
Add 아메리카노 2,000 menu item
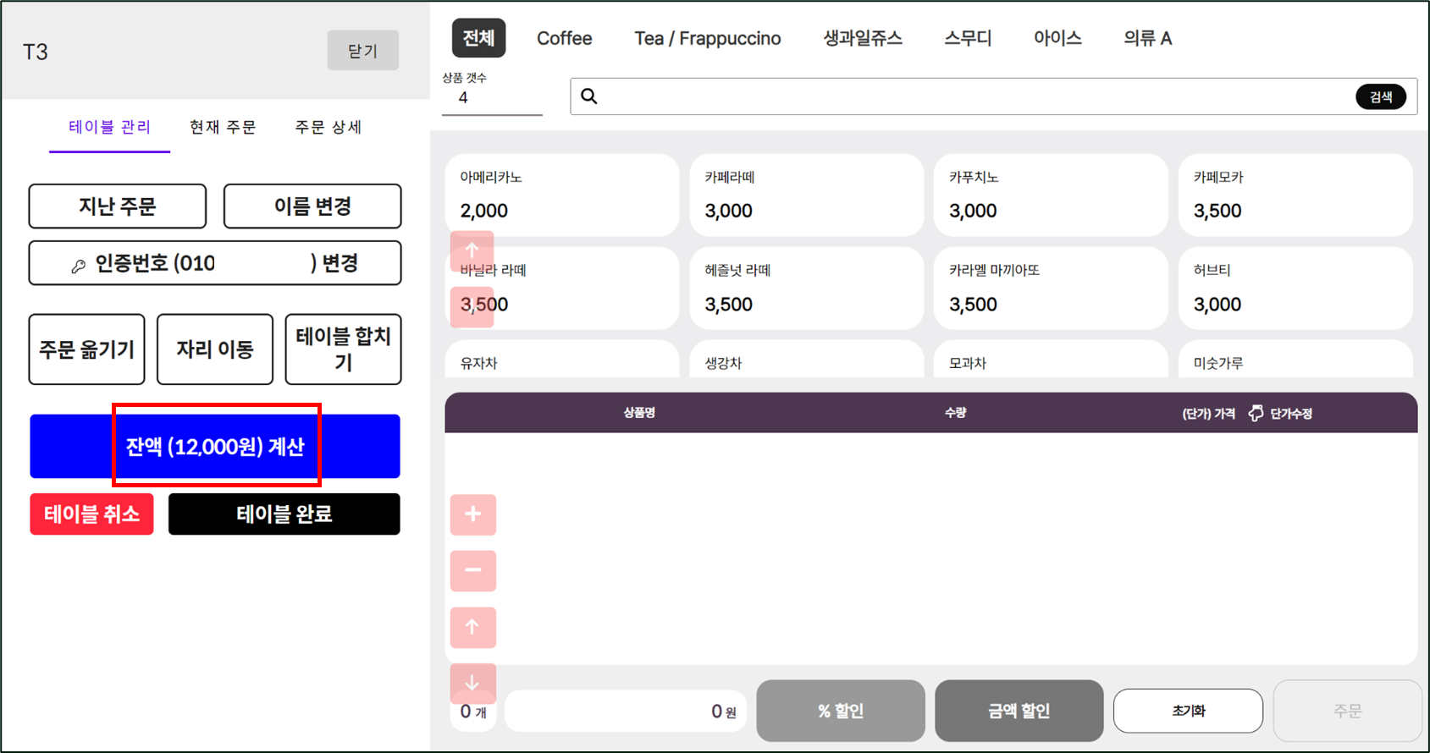click(x=561, y=195)
